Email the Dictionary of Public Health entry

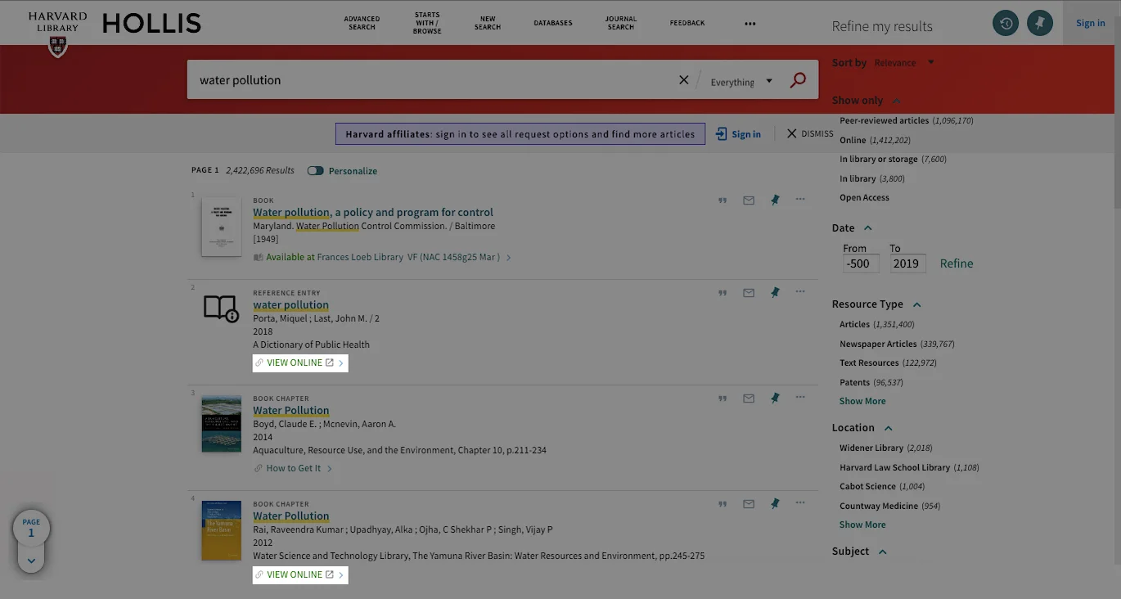pos(749,292)
